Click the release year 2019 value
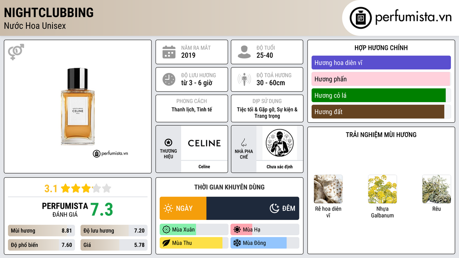Viewport: 459px width, 258px height. pyautogui.click(x=188, y=55)
